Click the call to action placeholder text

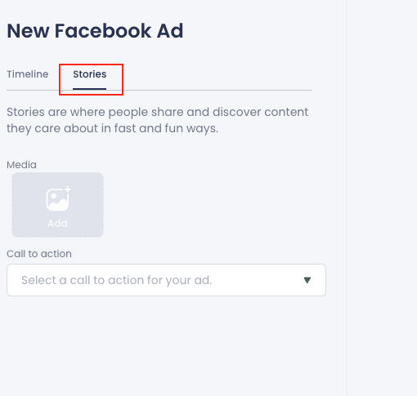coord(117,280)
